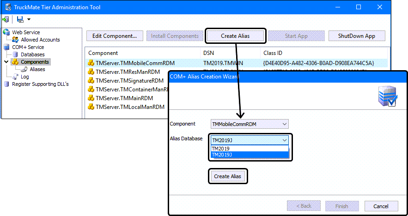Cancel the COM+ Alias Creation Wizard
This screenshot has height=216, width=408.
pyautogui.click(x=381, y=206)
